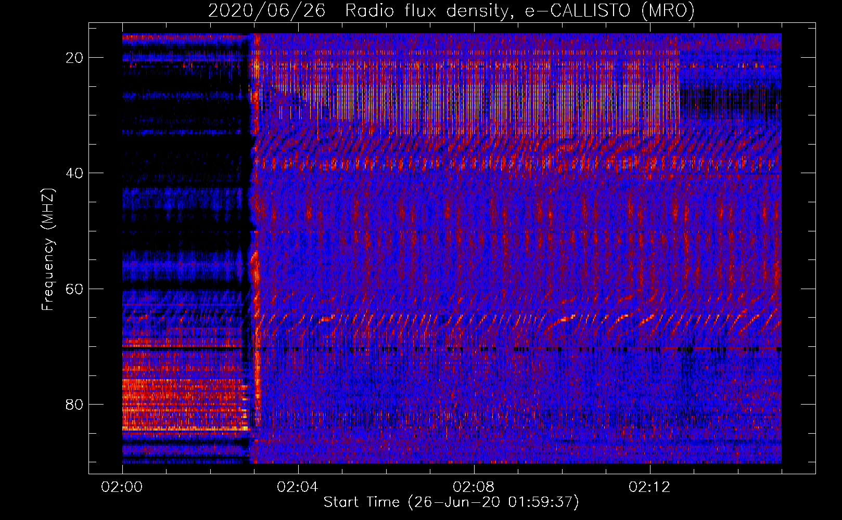Image resolution: width=842 pixels, height=520 pixels.
Task: Click the '20' frequency tick label
Action: click(75, 58)
